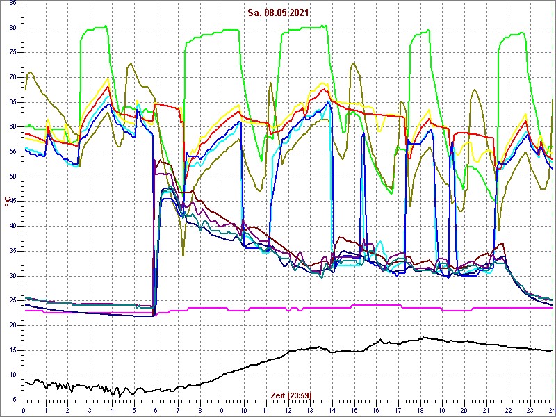Click hour '23' on the time axis

click(x=530, y=410)
